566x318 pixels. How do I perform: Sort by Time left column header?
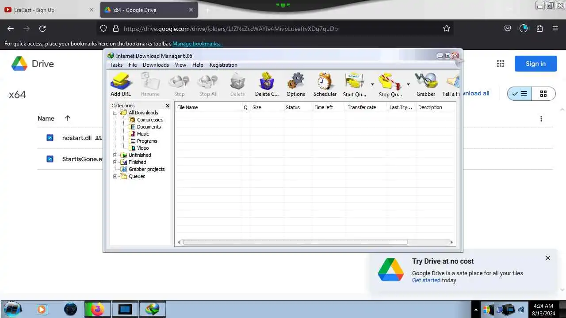329,107
